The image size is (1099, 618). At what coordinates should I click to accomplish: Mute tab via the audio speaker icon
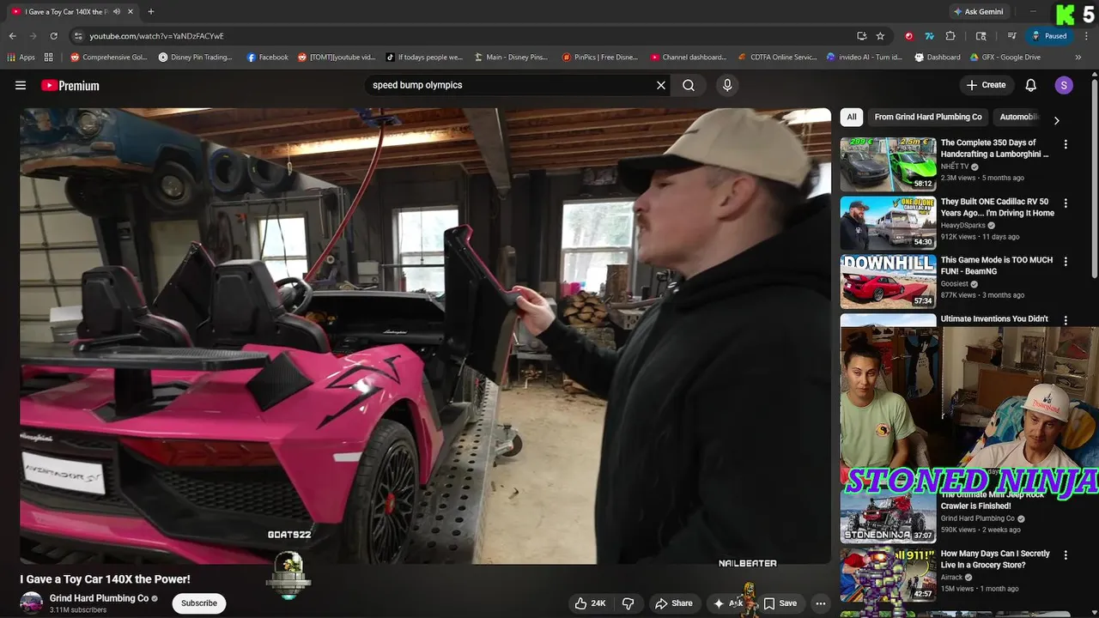click(x=116, y=12)
